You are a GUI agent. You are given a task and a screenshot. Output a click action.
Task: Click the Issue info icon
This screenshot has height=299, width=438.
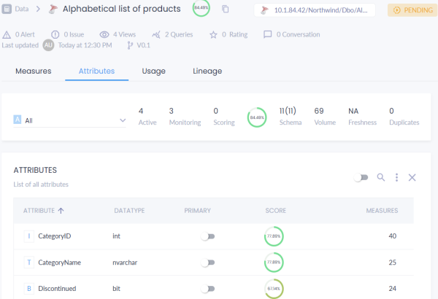tap(56, 34)
